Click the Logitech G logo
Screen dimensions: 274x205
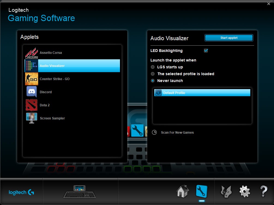[21, 192]
